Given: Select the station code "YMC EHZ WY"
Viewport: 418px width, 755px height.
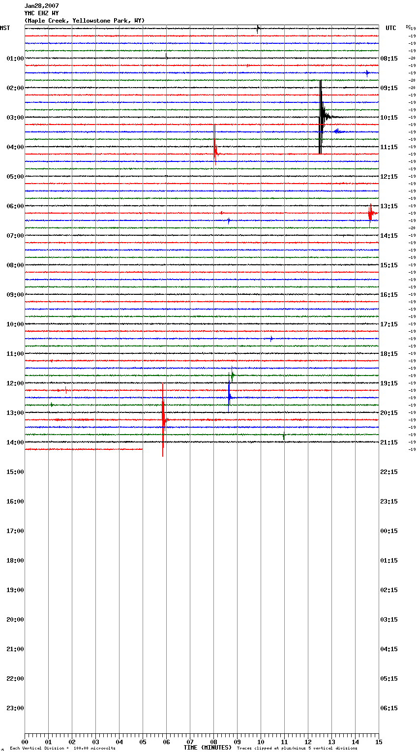Looking at the screenshot, I should [41, 13].
